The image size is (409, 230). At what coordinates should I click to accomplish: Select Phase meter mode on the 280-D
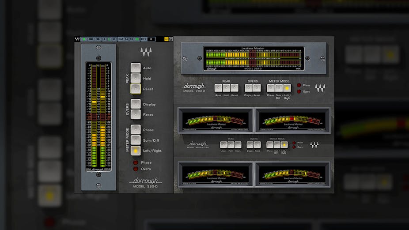pyautogui.click(x=271, y=88)
